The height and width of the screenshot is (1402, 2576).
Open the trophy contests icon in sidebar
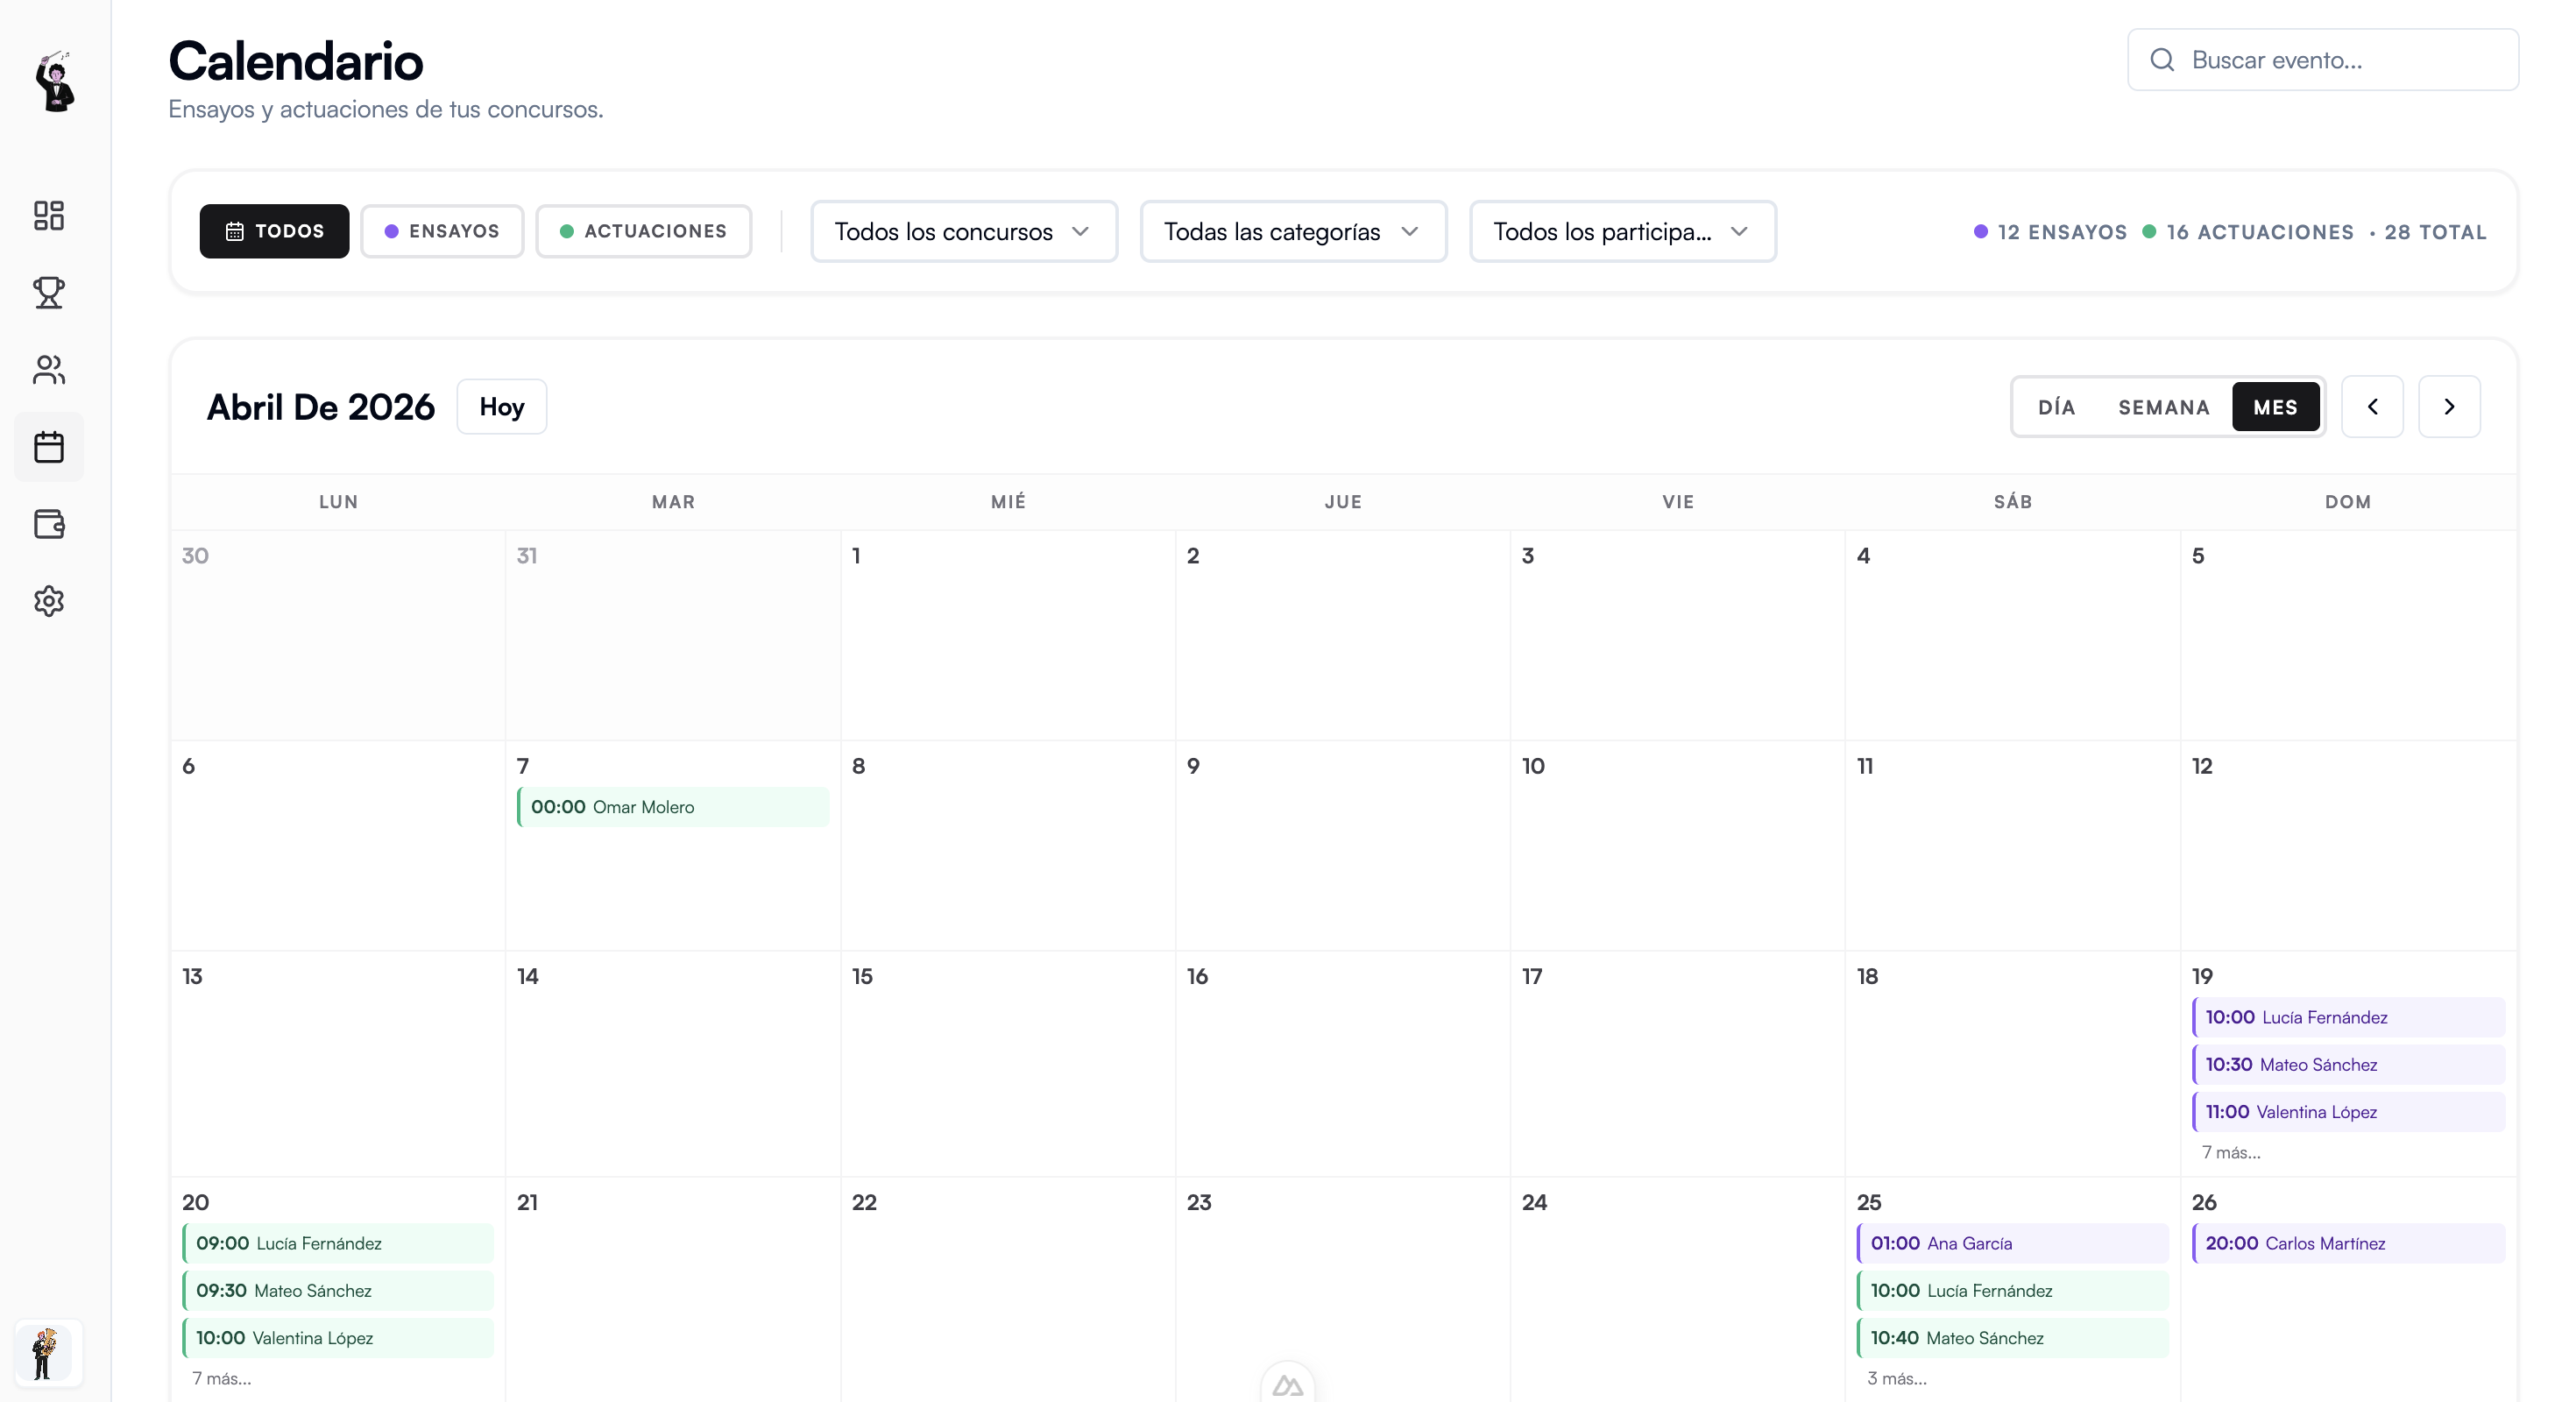[49, 293]
